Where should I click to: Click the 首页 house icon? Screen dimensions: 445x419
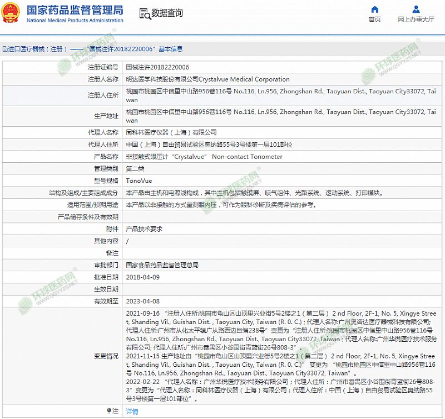pos(375,9)
